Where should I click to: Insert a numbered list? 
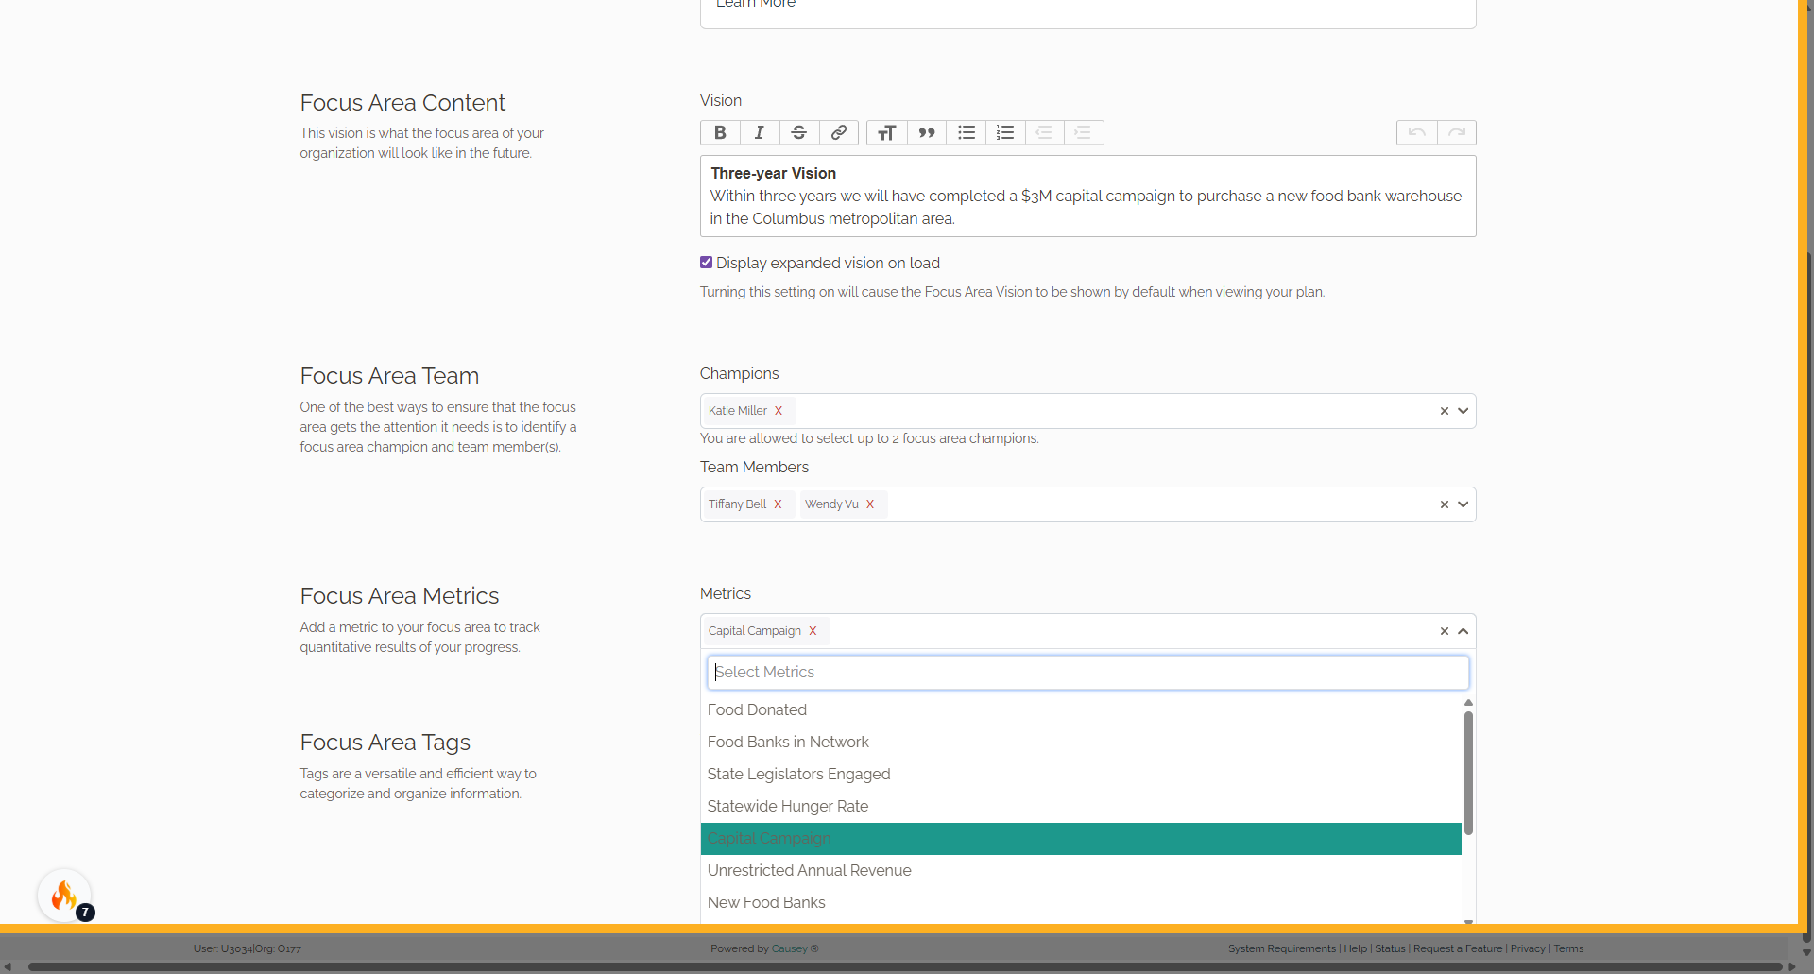point(1005,132)
